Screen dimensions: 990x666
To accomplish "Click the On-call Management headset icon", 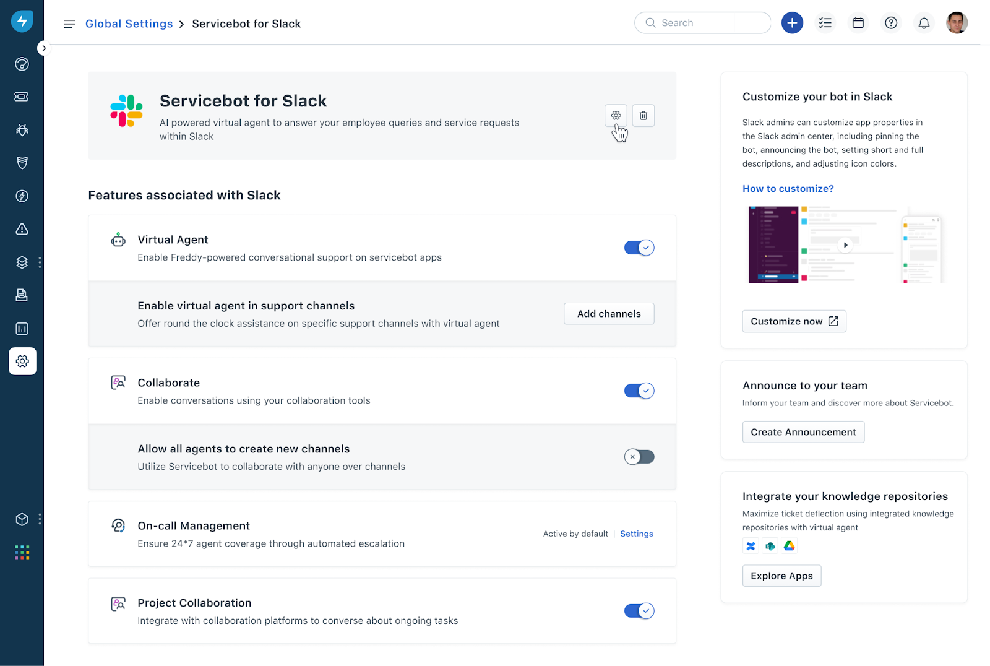I will coord(118,525).
